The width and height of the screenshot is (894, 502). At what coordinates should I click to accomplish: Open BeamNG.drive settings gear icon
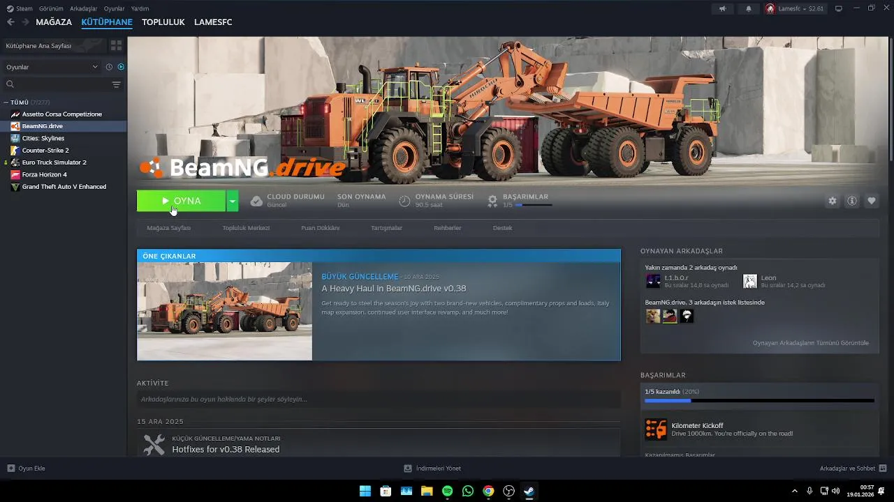[833, 201]
